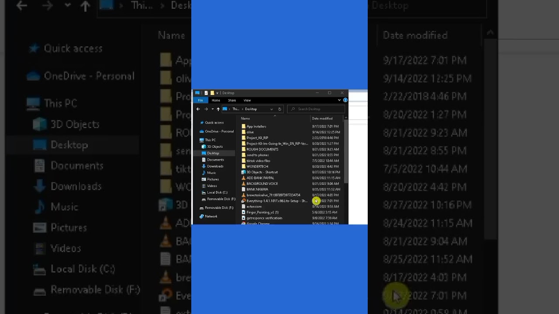Click the Local Disk (C:) drive icon
The width and height of the screenshot is (559, 314).
tap(204, 192)
